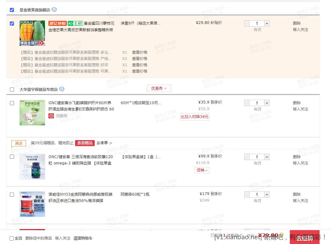Click the 生鲜 green badge
The height and width of the screenshot is (244, 331).
[75, 23]
